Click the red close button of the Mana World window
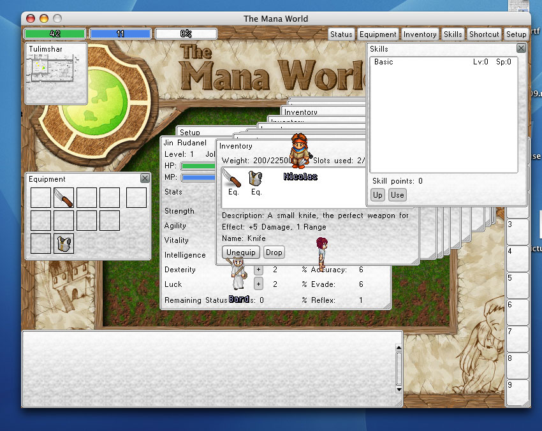The width and height of the screenshot is (542, 431). click(x=31, y=18)
